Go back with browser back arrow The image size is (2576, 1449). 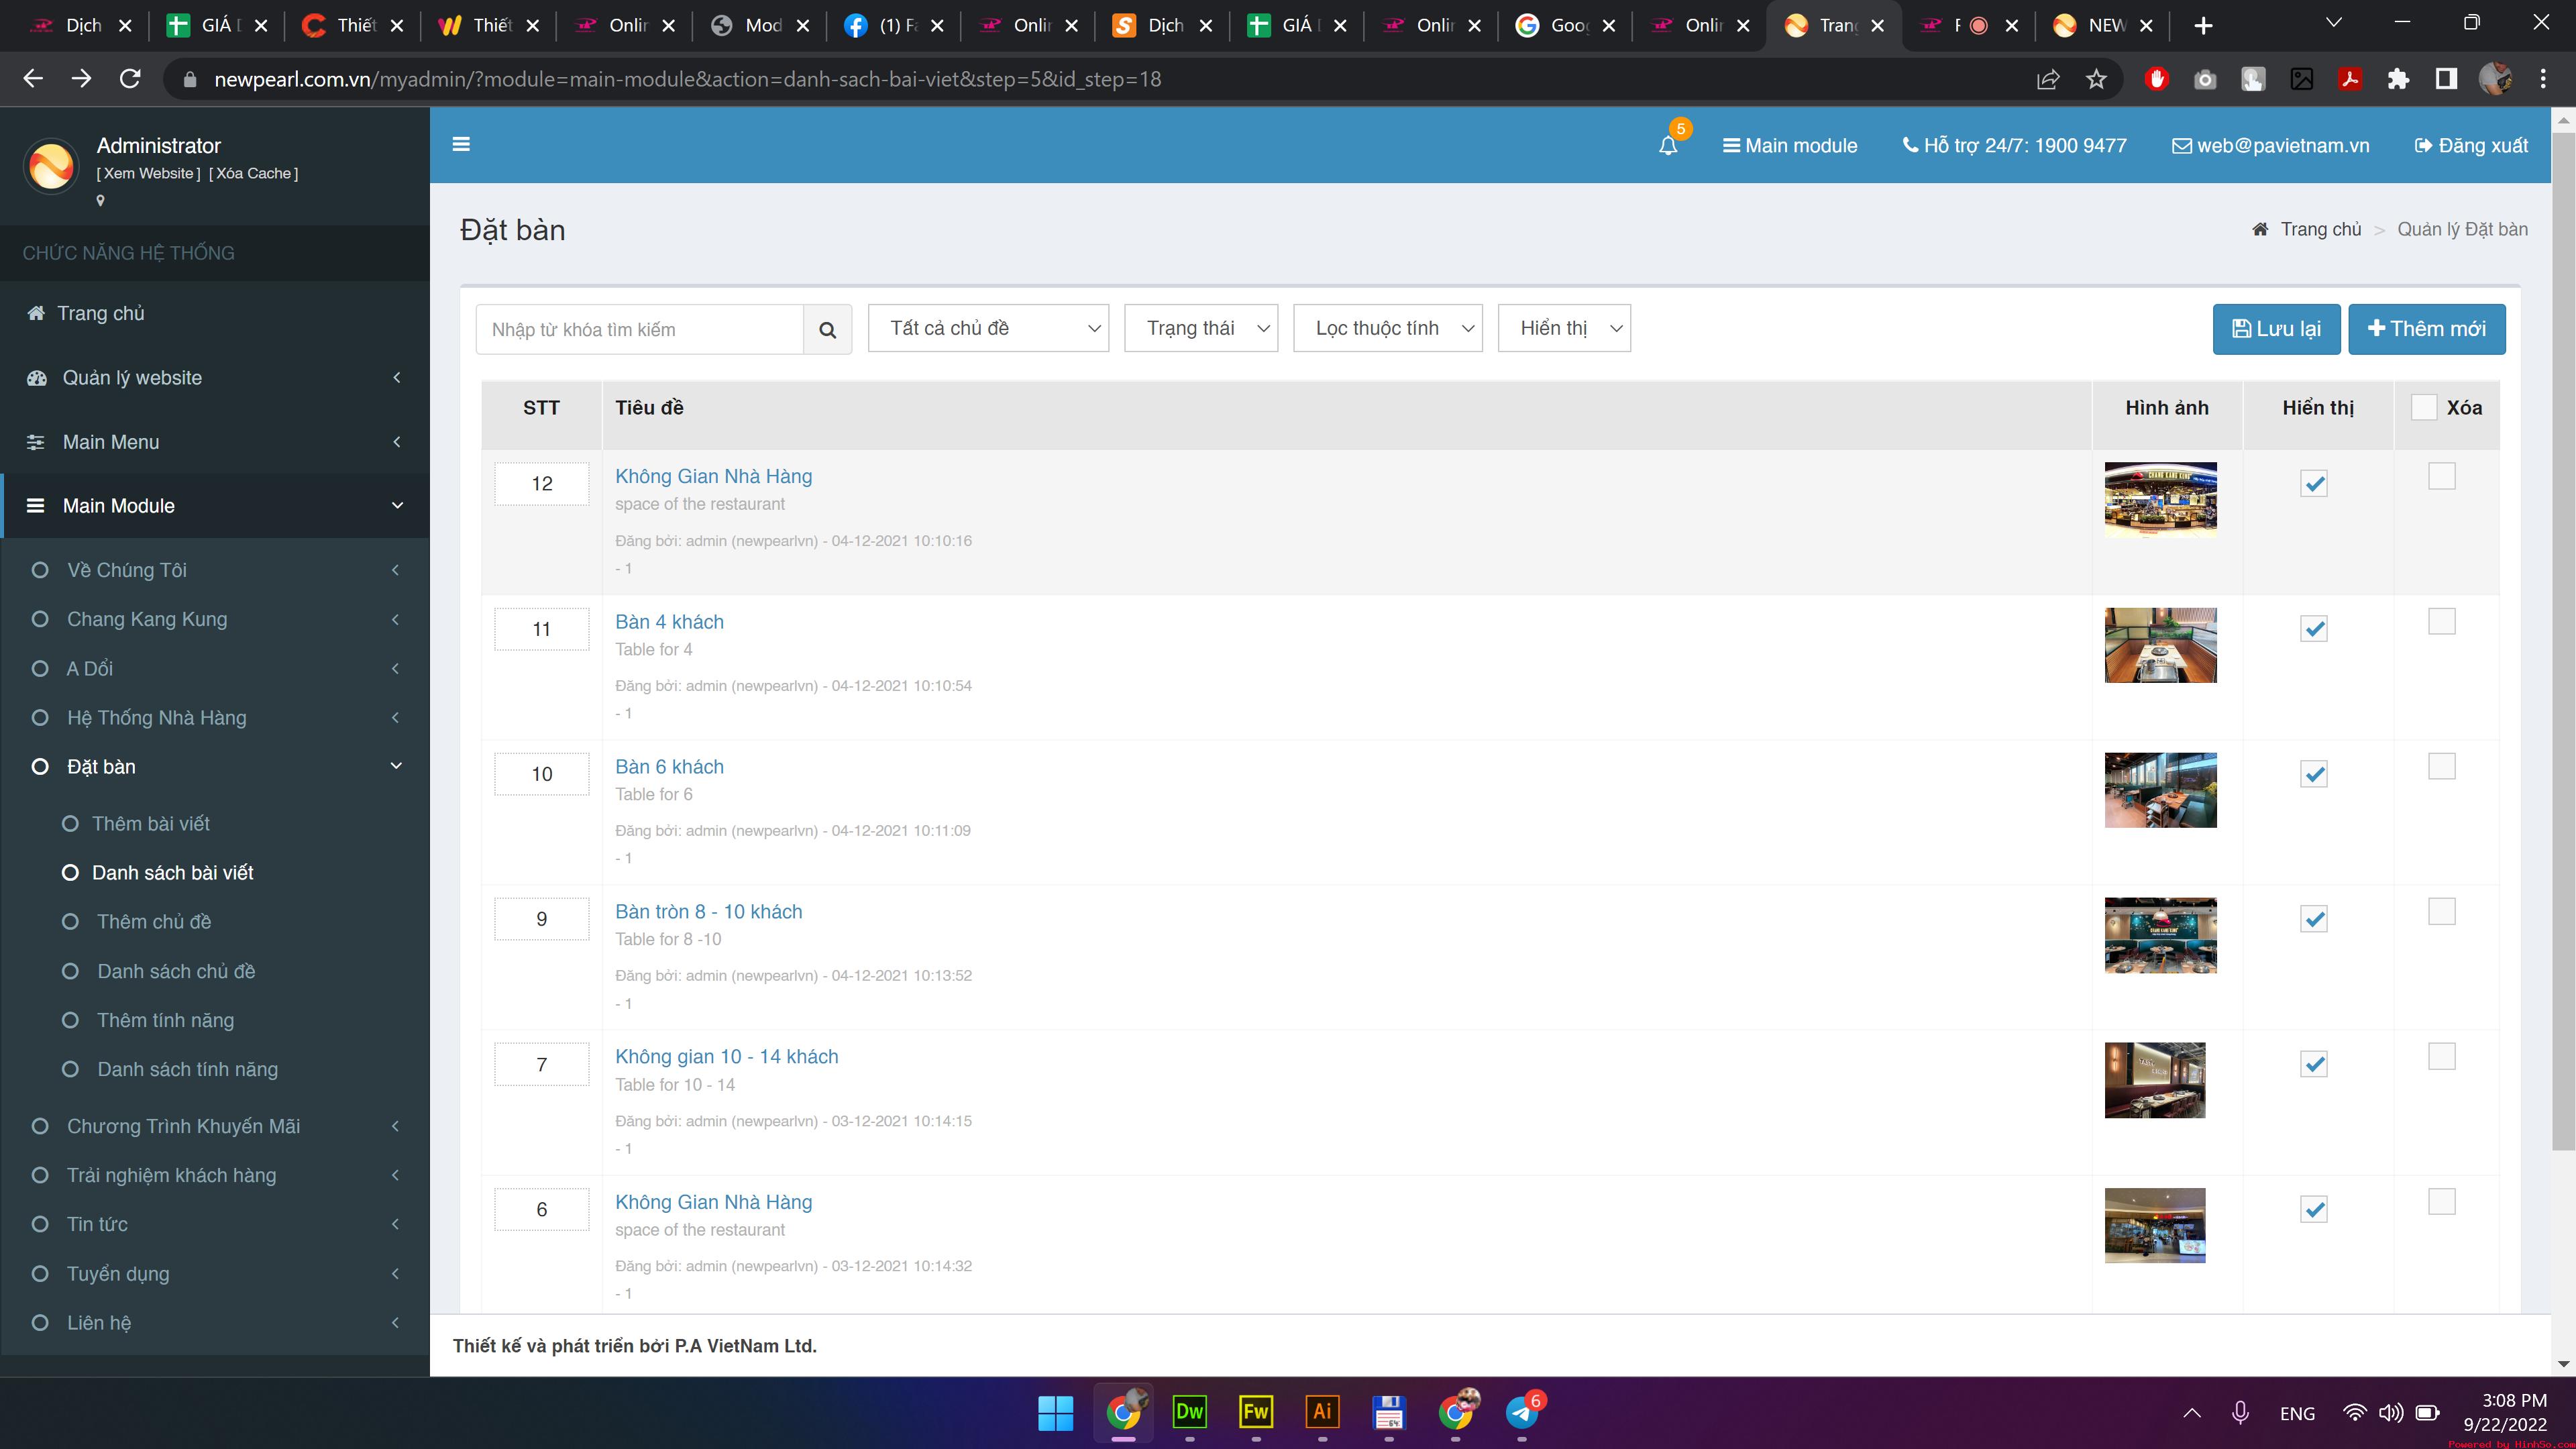pyautogui.click(x=33, y=79)
